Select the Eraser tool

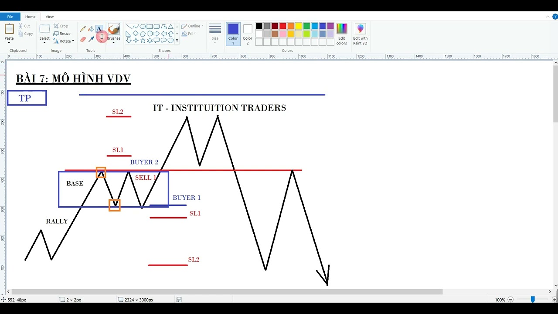(83, 39)
